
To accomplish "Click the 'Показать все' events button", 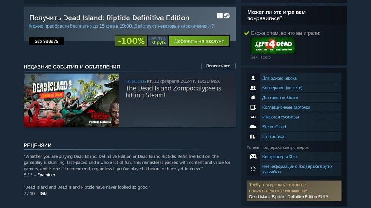I will 218,66.
